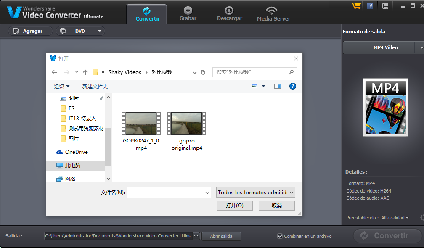Go back in the file dialog
Image resolution: width=424 pixels, height=248 pixels.
point(54,72)
